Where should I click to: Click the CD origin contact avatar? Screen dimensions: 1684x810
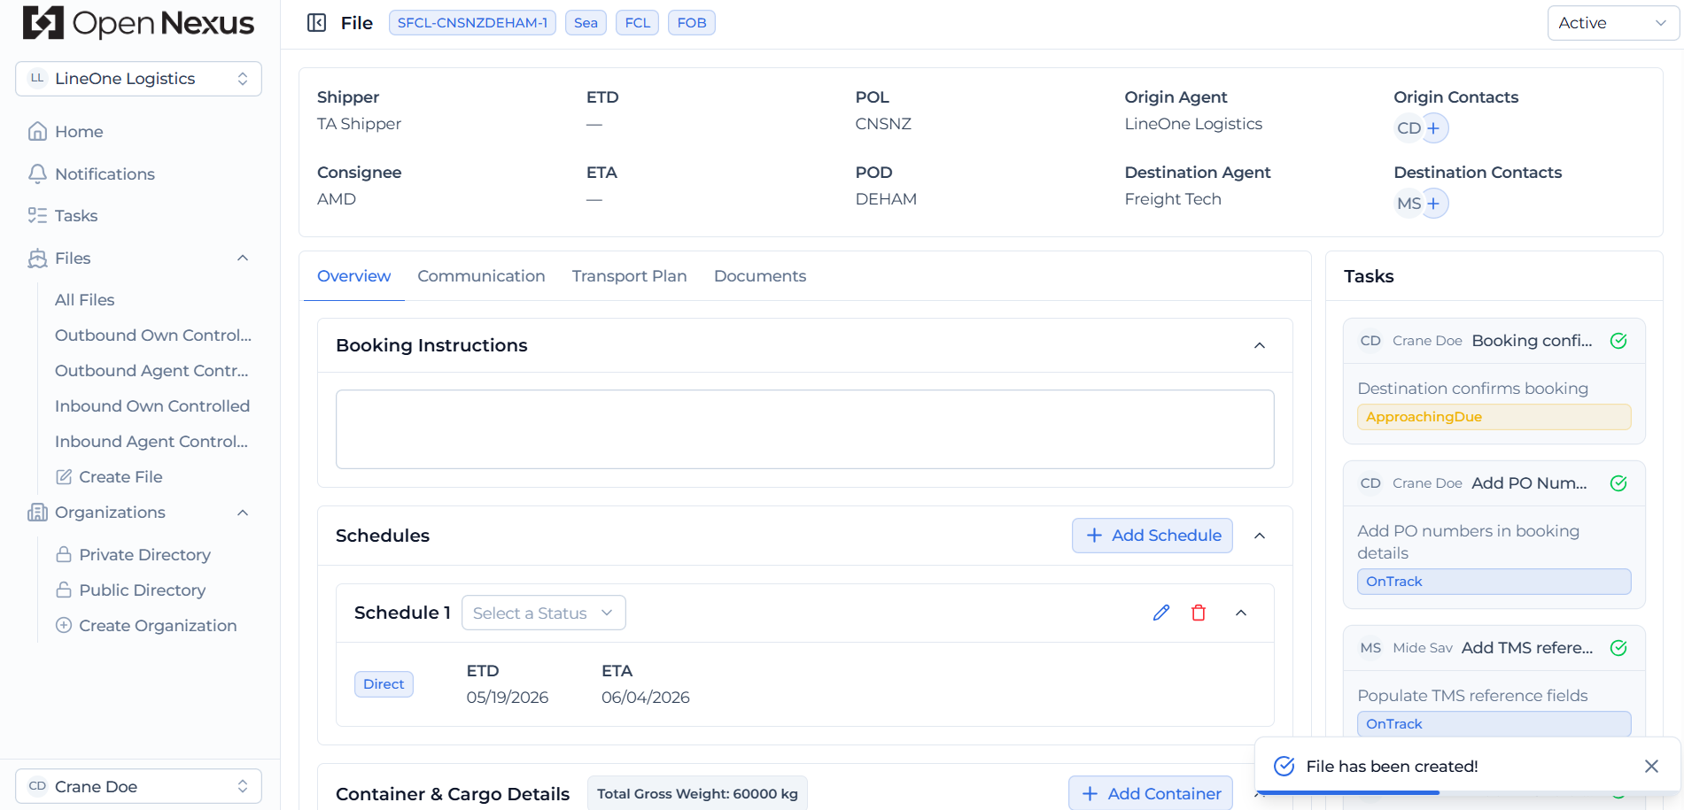click(x=1408, y=128)
